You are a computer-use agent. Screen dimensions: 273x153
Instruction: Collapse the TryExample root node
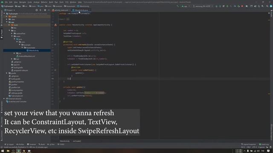(4, 14)
